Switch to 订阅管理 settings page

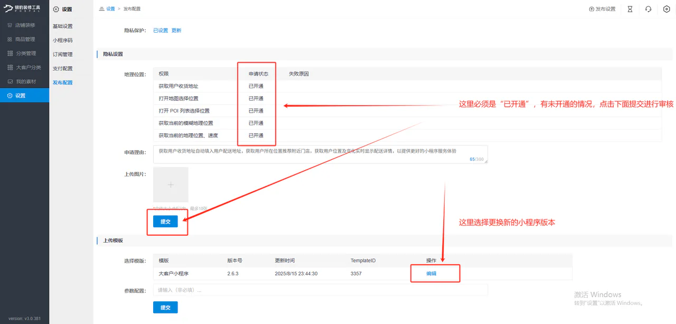click(63, 54)
